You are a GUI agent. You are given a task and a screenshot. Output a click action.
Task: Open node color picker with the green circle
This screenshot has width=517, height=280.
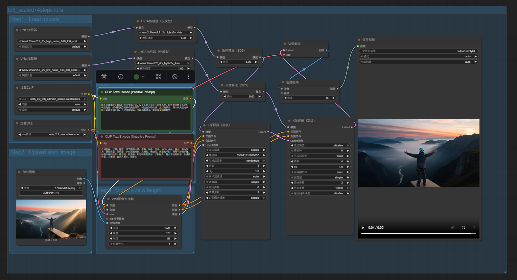pos(136,77)
